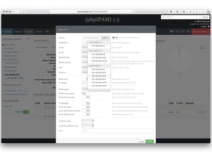Viewport: 212px width, 159px height.
Task: Click the green Add button
Action: 150,142
